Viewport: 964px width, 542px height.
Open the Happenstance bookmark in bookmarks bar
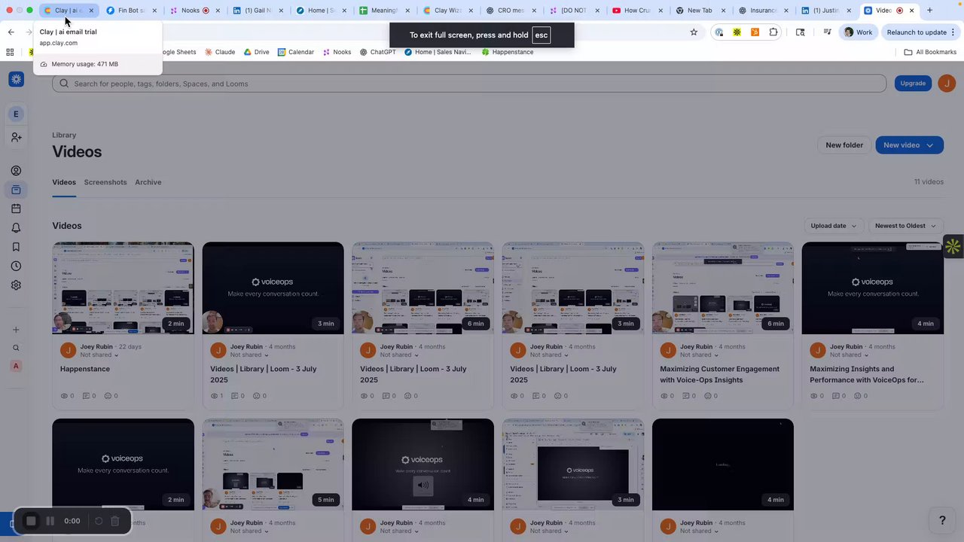coord(507,52)
